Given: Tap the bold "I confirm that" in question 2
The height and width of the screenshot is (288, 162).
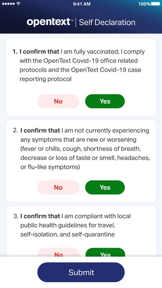Looking at the screenshot, I should tap(40, 131).
